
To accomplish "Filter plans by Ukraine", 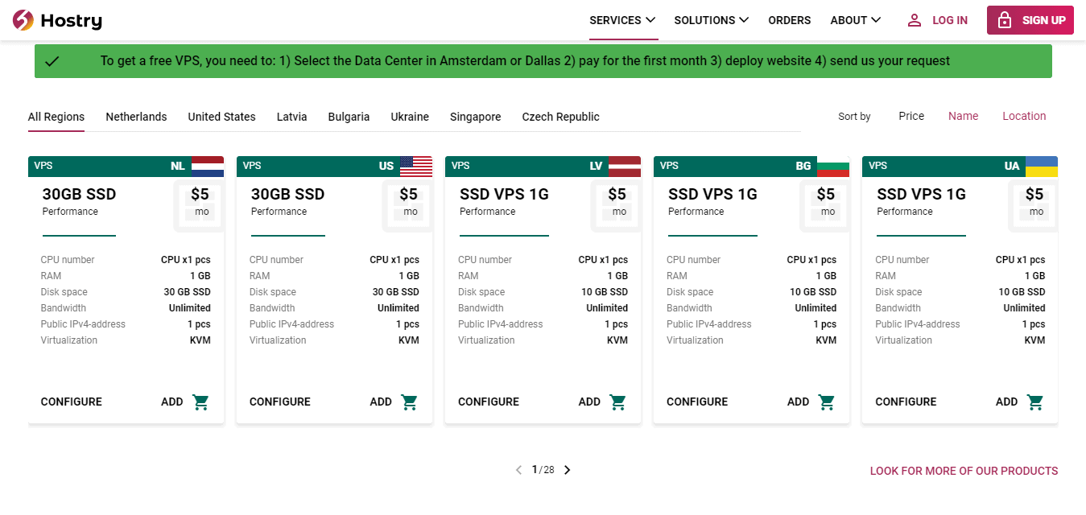I will pyautogui.click(x=410, y=117).
